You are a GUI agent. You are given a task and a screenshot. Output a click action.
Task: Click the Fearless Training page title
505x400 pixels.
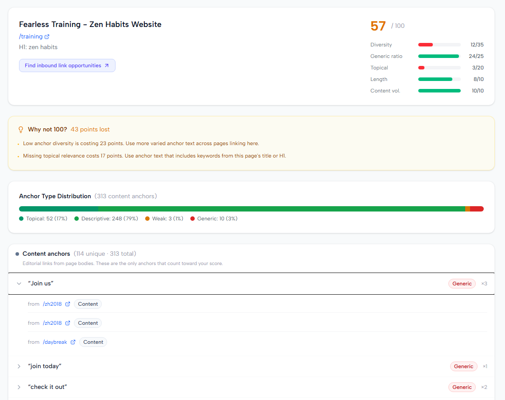tap(90, 24)
